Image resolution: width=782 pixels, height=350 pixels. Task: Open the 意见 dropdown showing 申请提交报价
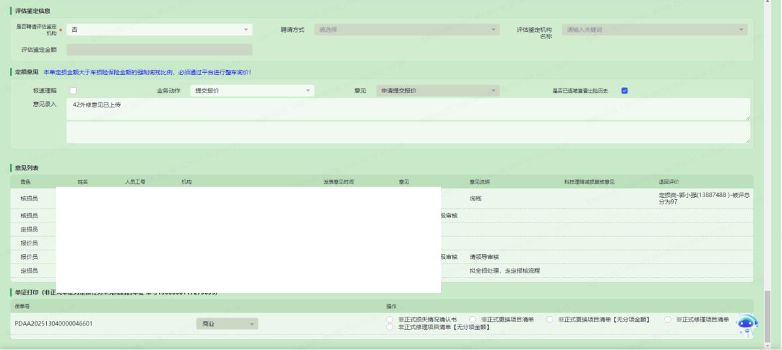(438, 90)
